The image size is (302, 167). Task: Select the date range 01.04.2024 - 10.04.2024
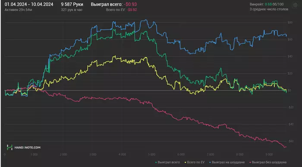coord(29,4)
